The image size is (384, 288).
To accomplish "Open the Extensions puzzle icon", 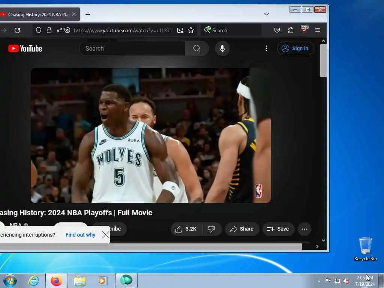I will 291,30.
